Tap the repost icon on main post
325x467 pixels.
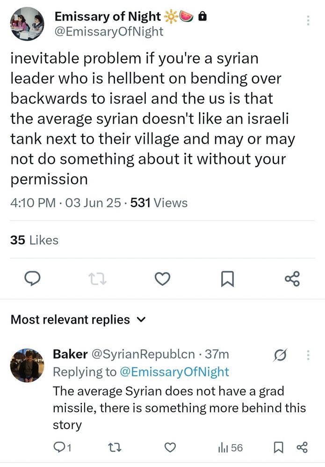pos(97,279)
